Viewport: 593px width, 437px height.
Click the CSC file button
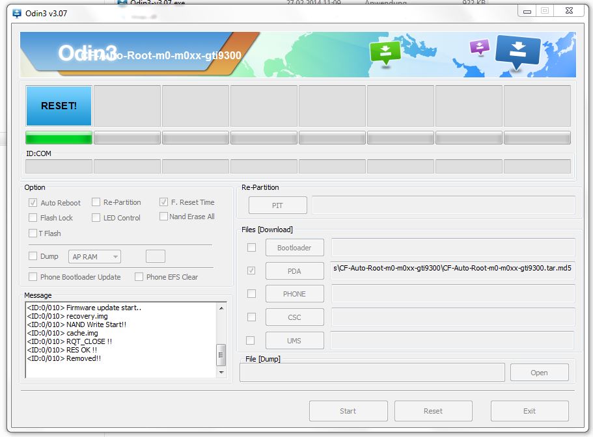click(x=295, y=317)
